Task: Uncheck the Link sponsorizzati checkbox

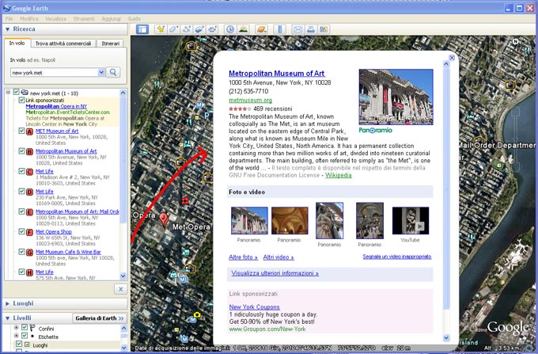Action: pos(21,100)
